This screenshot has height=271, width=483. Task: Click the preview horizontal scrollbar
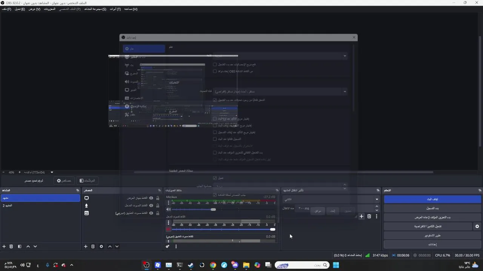[283, 172]
